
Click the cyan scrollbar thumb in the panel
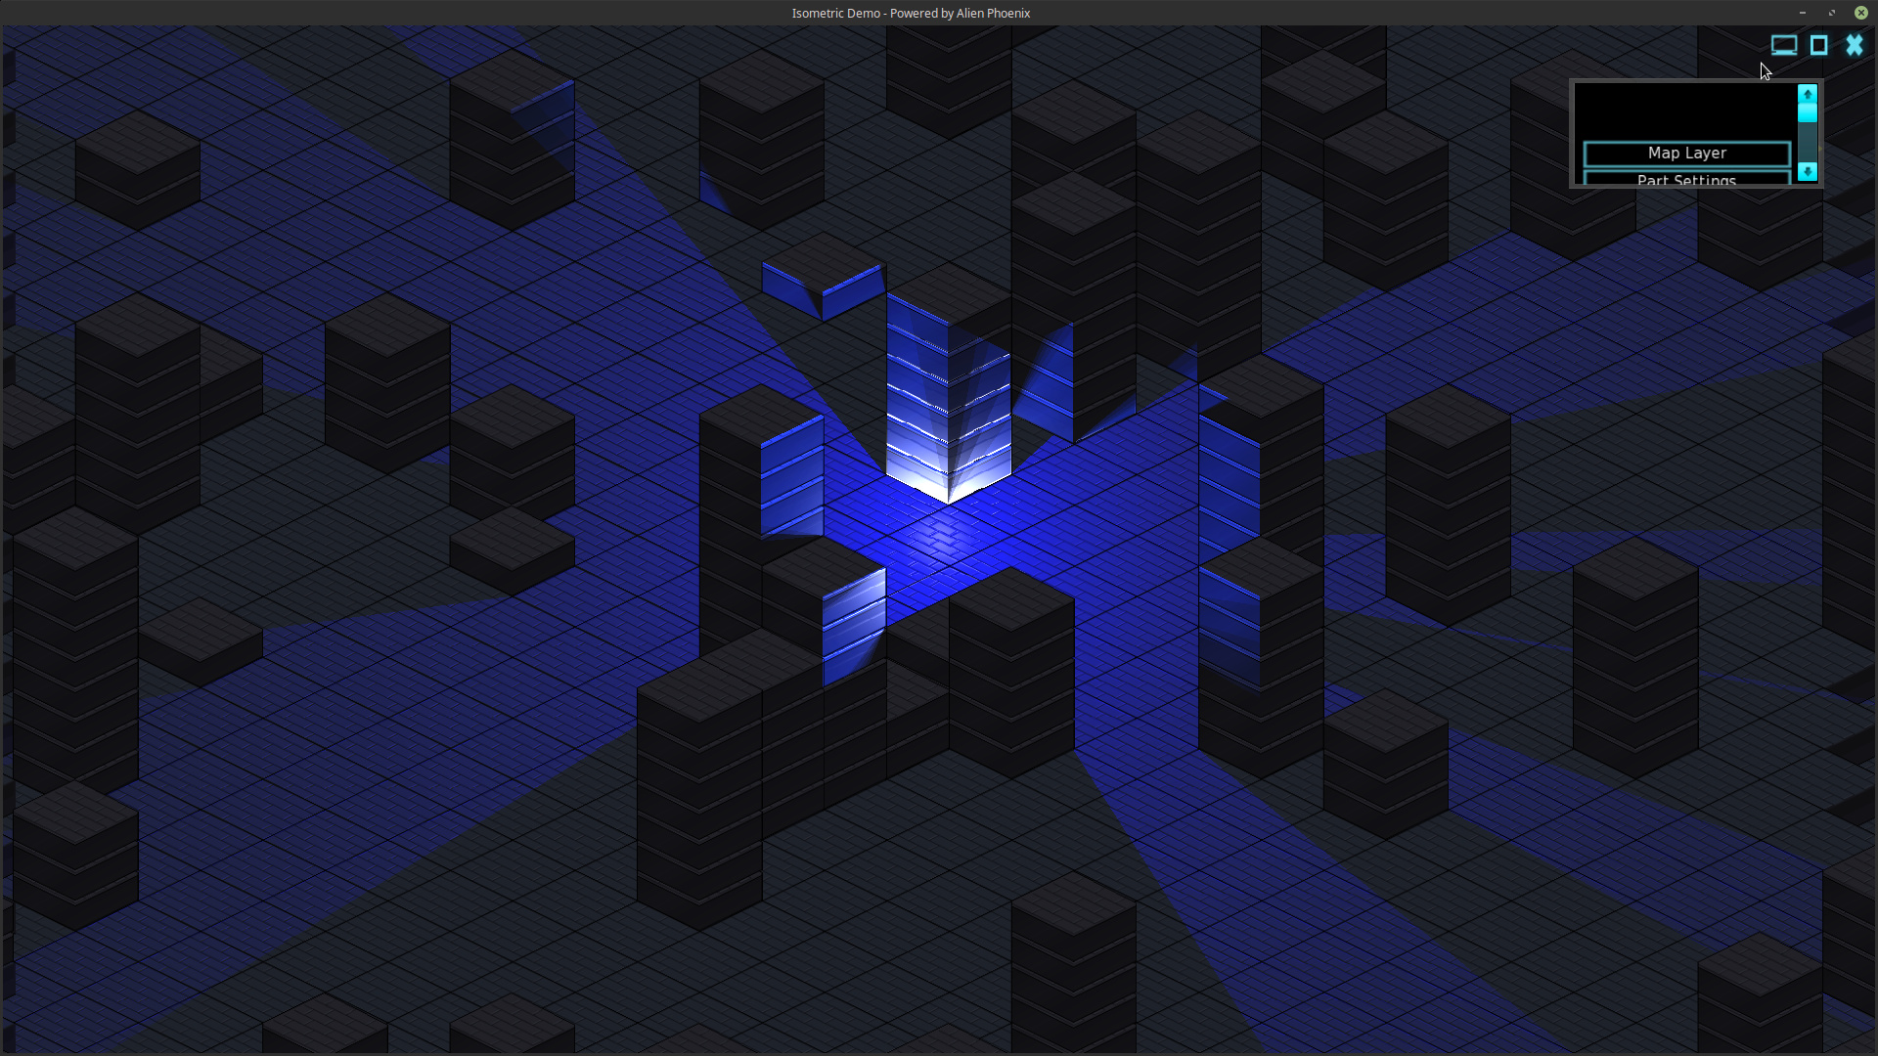1807,112
